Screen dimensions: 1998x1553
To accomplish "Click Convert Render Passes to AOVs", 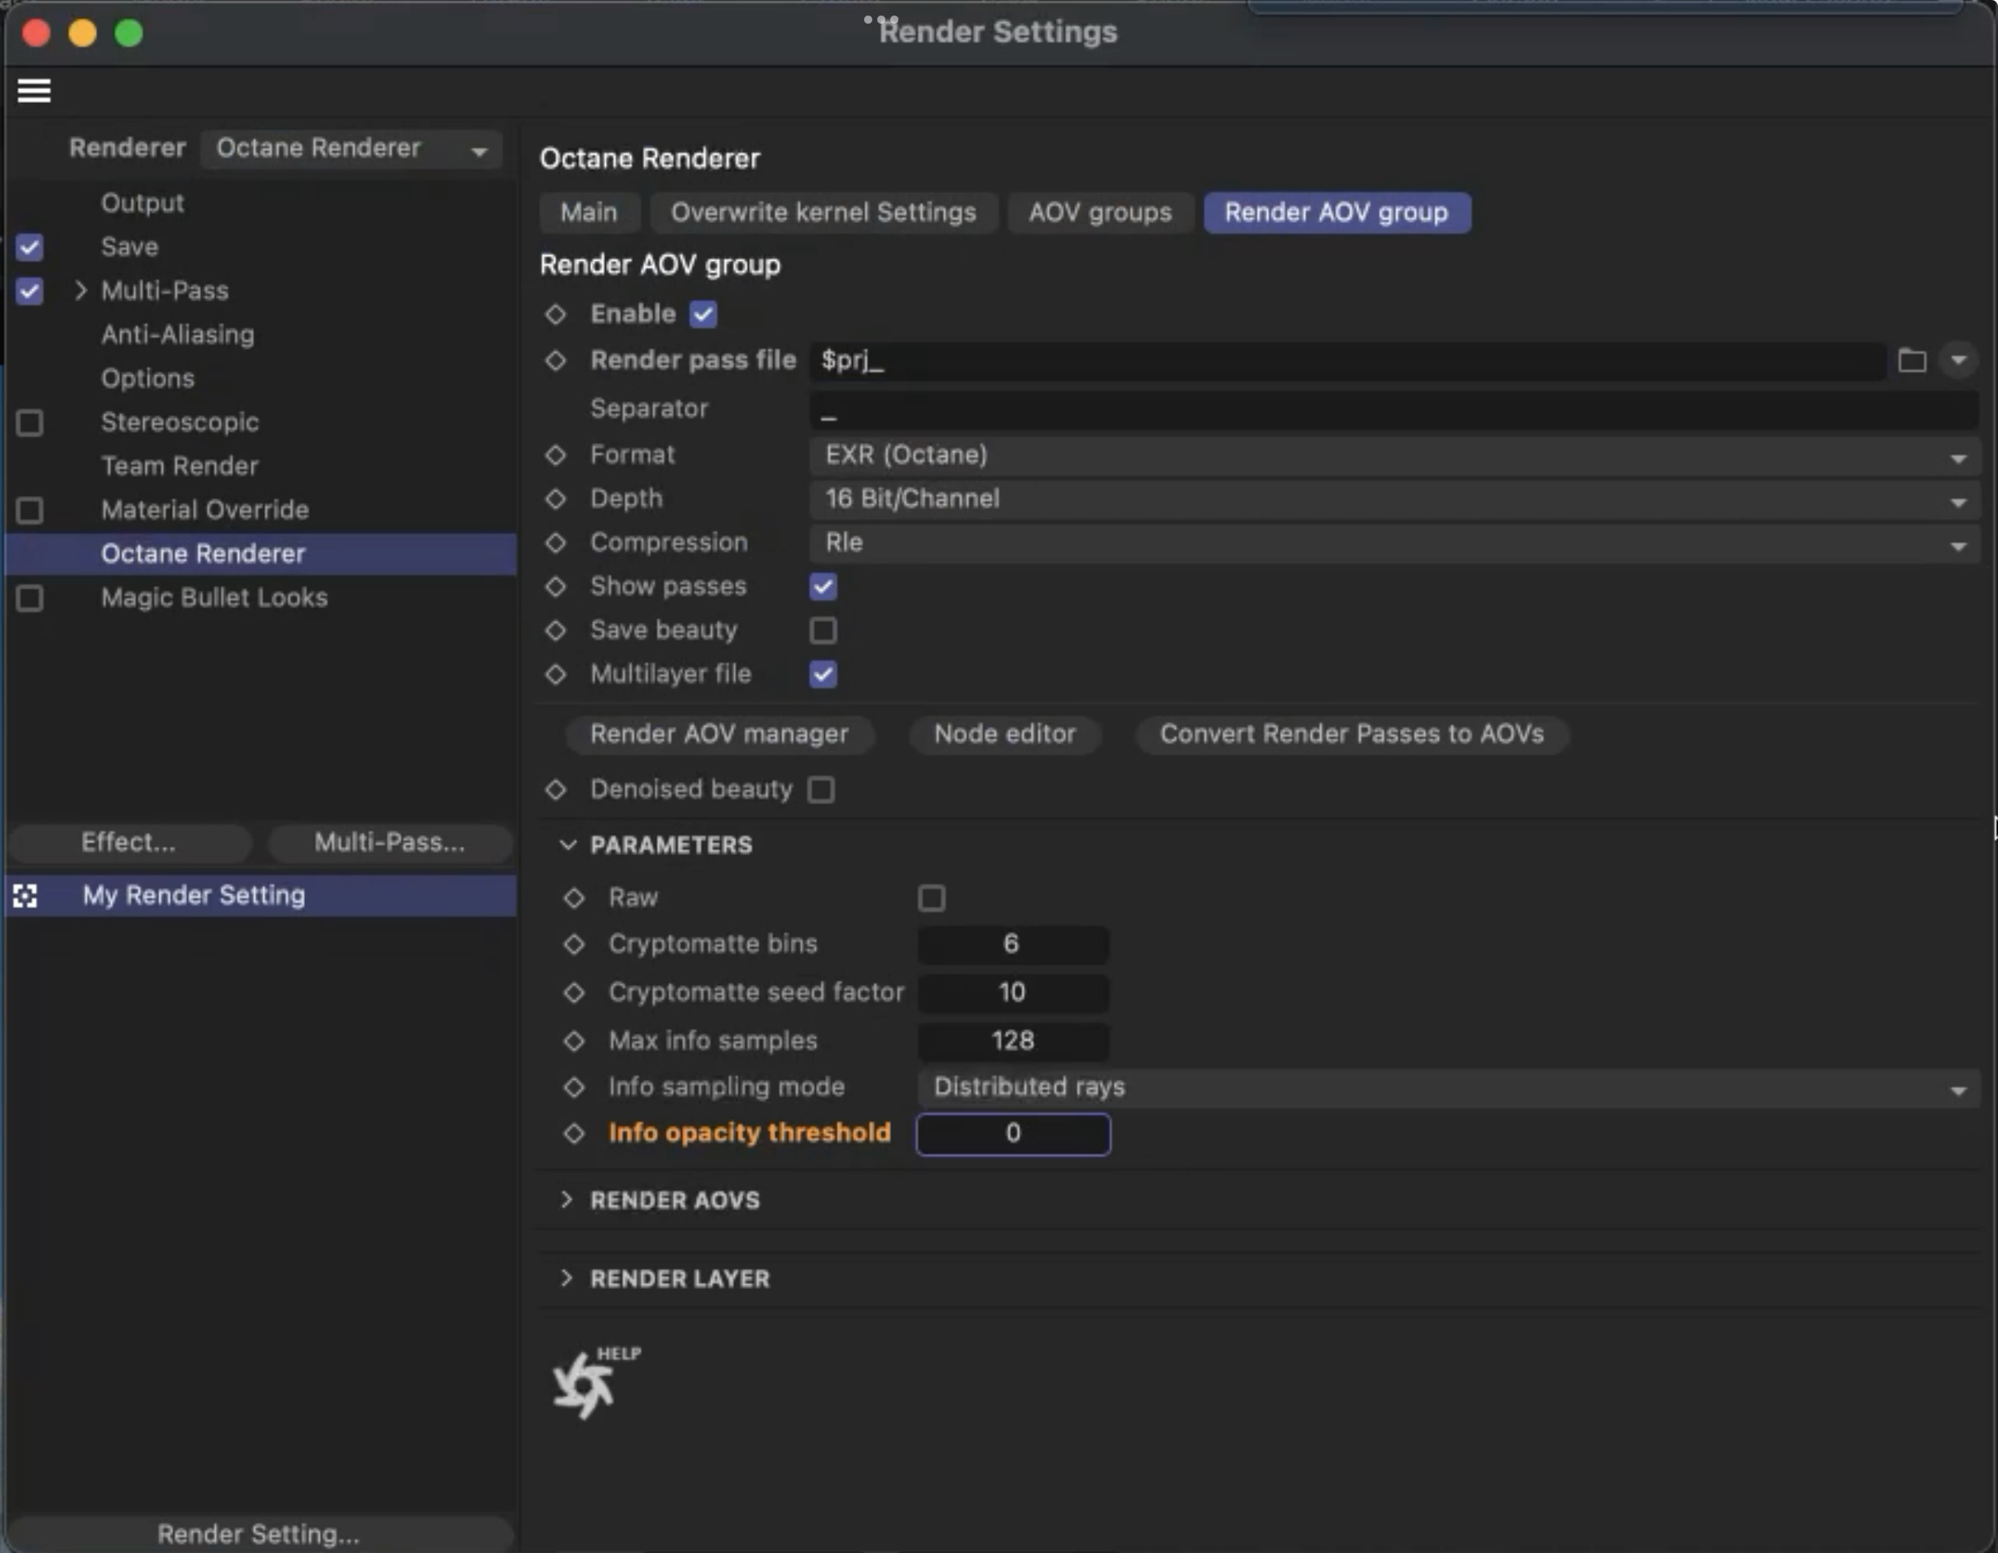I will [1351, 733].
